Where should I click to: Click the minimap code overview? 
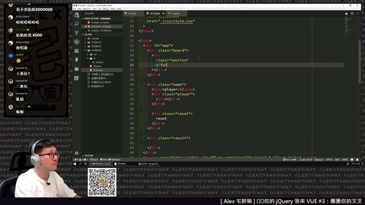[x=351, y=27]
